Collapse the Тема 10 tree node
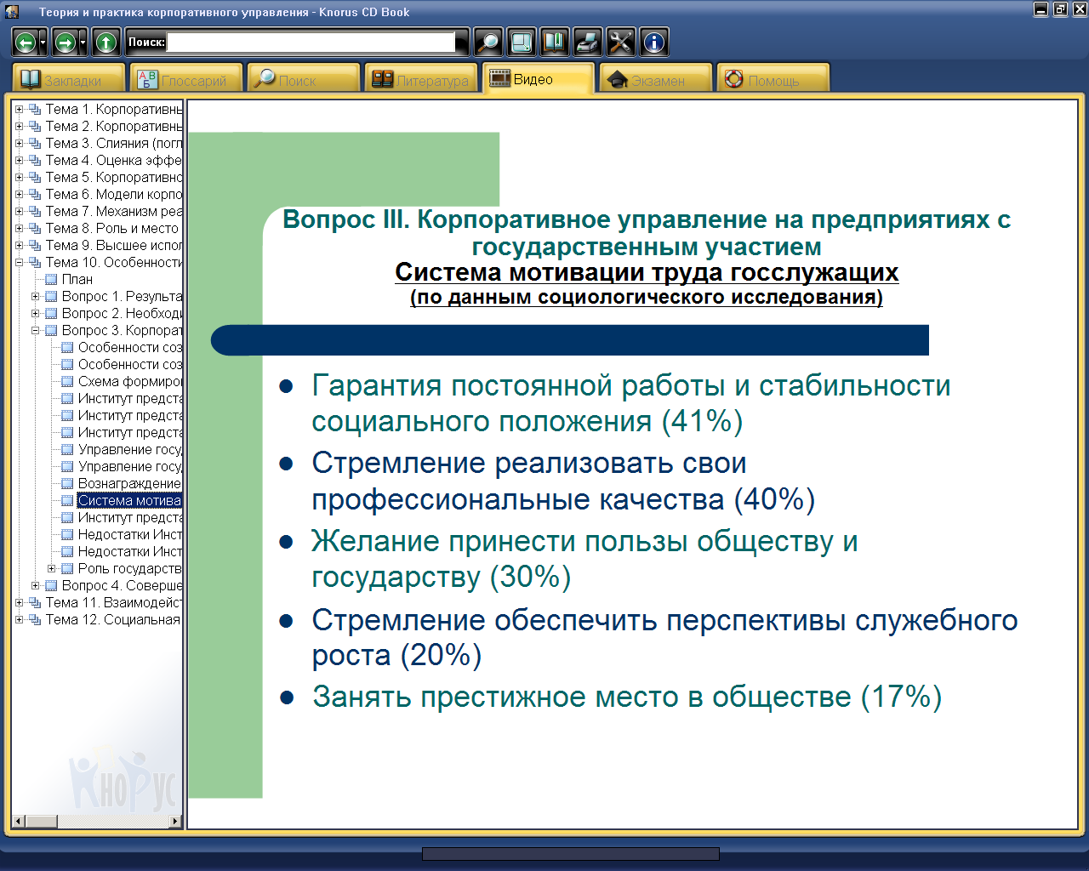The height and width of the screenshot is (871, 1089). [x=19, y=262]
